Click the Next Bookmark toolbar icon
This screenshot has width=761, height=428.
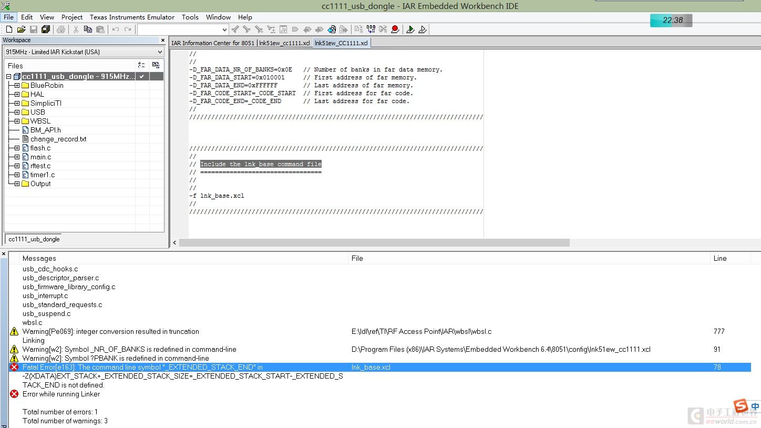click(x=319, y=29)
